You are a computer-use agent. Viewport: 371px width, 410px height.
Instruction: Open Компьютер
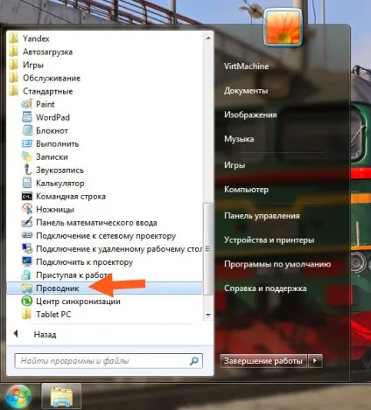pyautogui.click(x=246, y=190)
